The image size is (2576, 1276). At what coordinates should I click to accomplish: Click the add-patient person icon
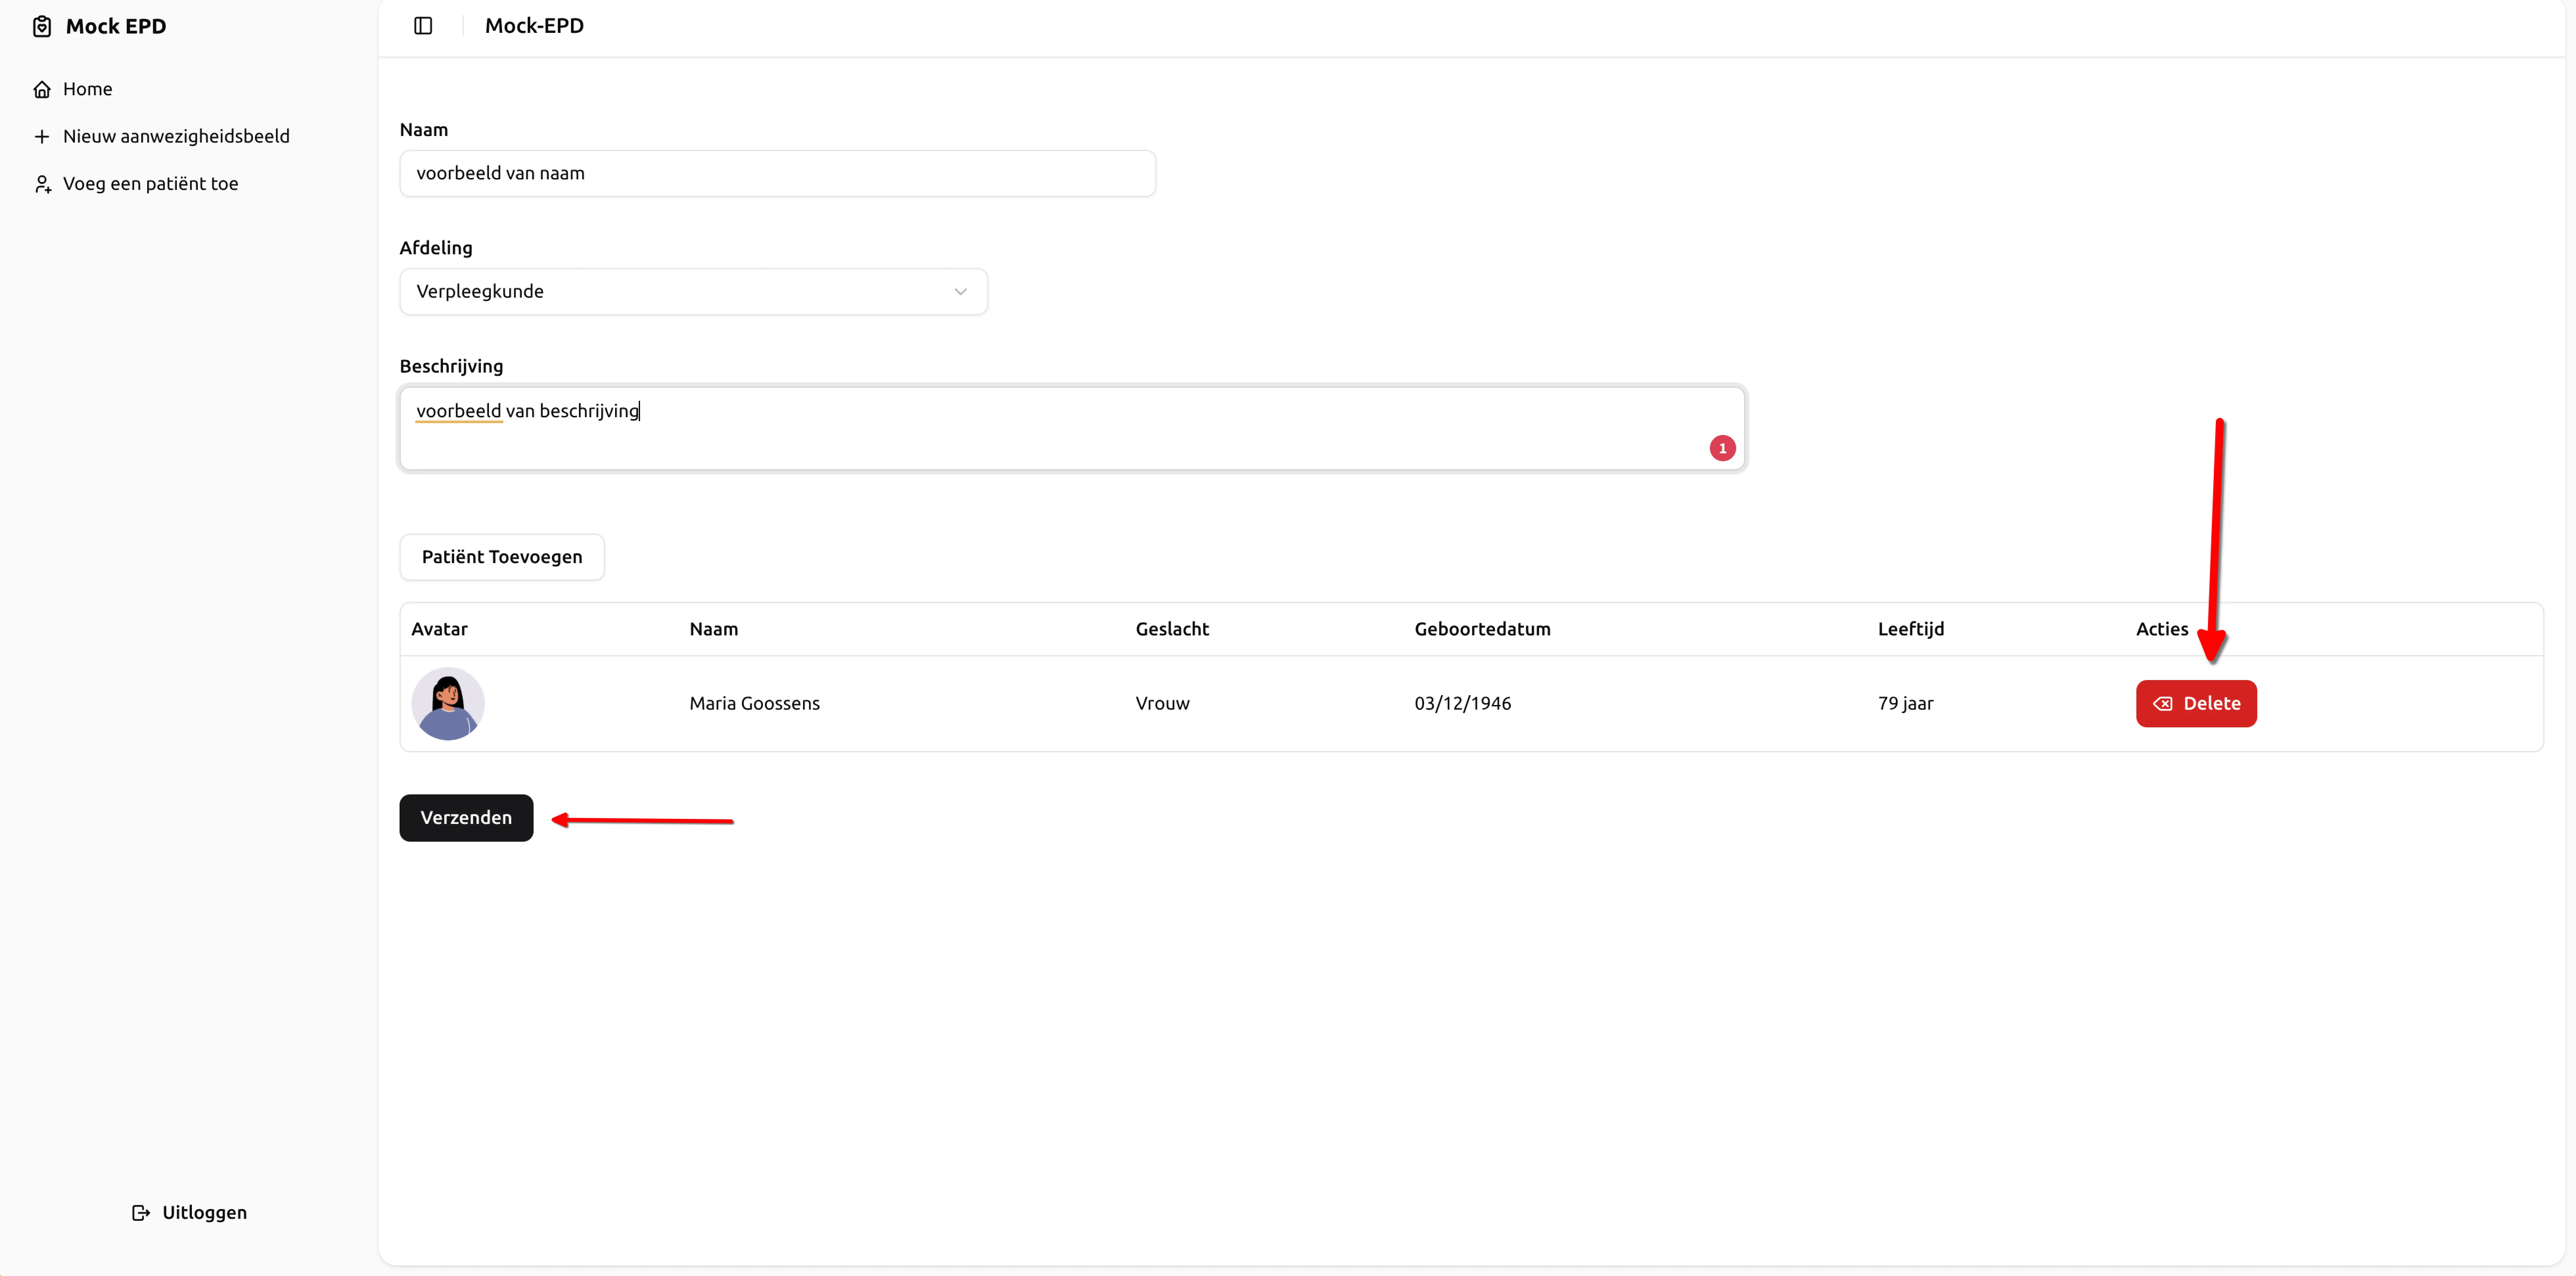(x=42, y=184)
